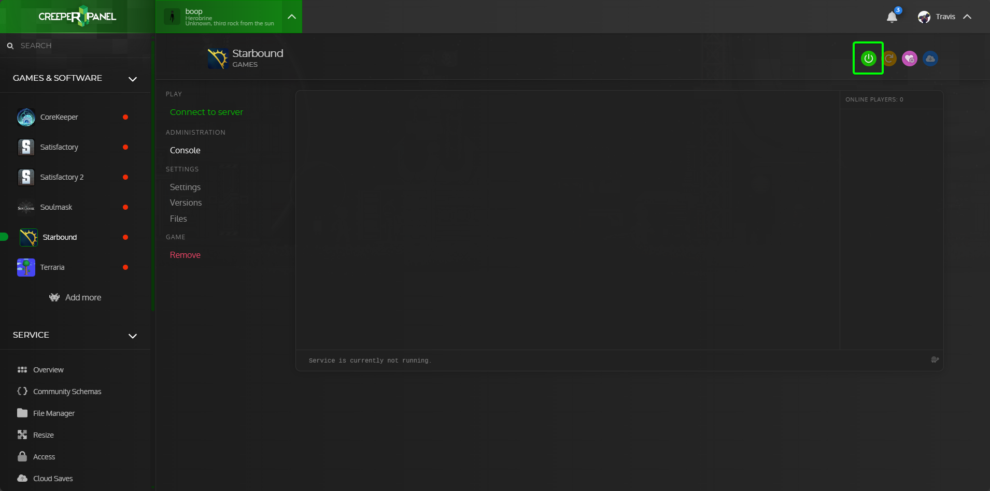990x491 pixels.
Task: Collapse the Games & Software section
Action: [x=133, y=79]
